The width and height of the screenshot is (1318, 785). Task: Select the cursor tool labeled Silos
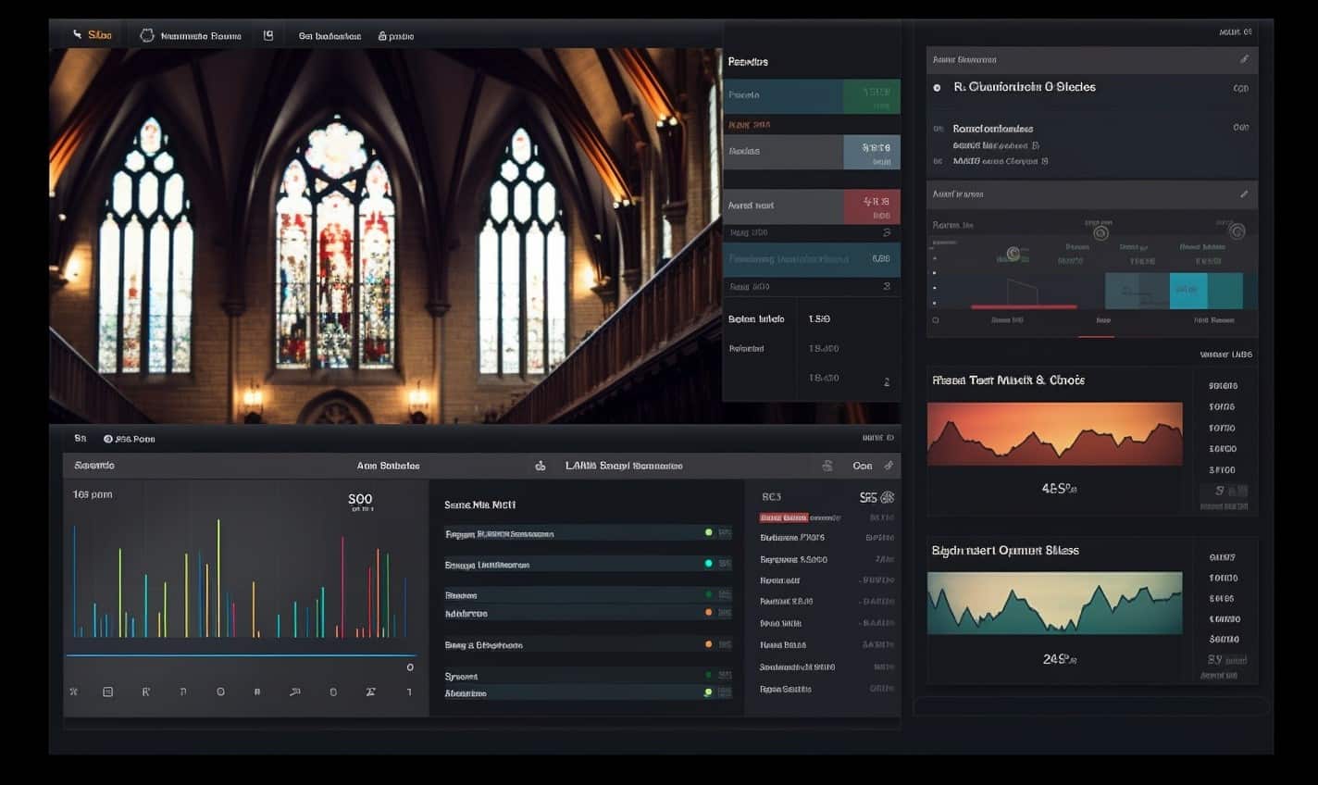click(93, 34)
